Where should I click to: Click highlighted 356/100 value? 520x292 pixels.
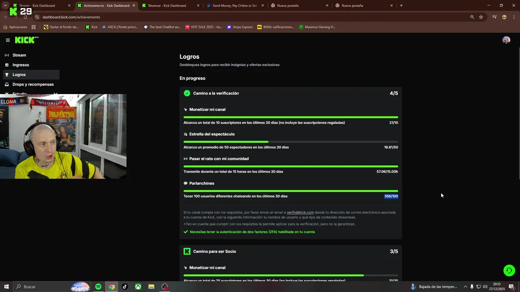391,196
